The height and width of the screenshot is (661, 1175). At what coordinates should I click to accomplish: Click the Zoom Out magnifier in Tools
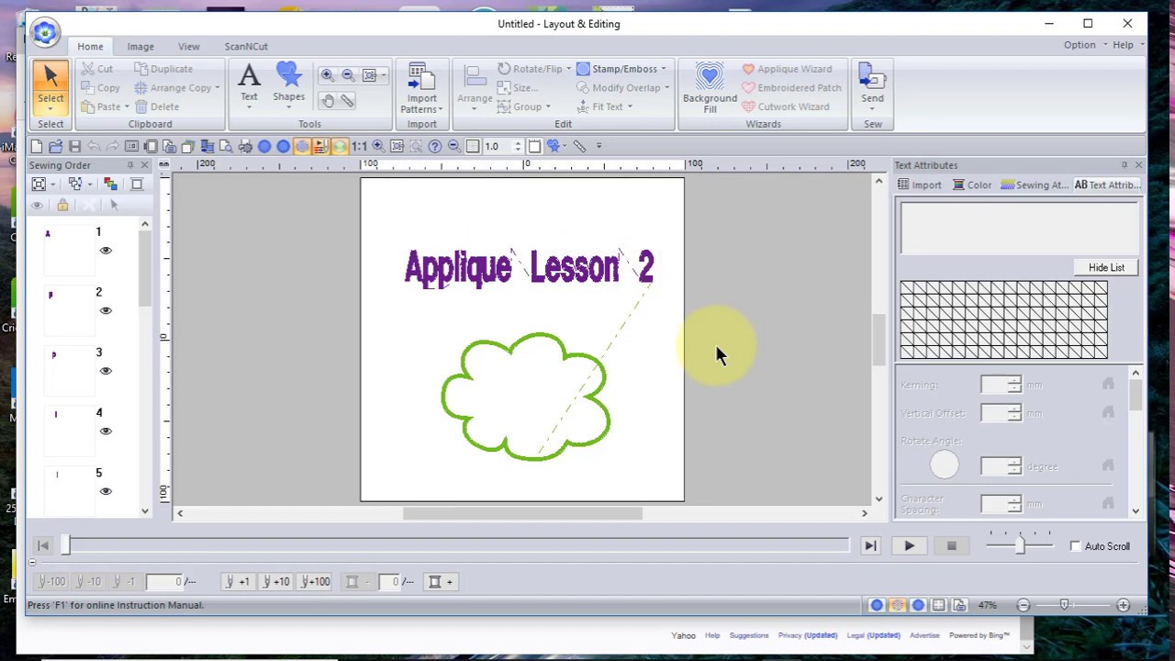348,75
